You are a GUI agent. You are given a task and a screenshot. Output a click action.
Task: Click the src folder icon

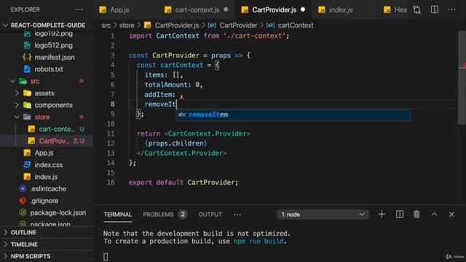[23, 81]
